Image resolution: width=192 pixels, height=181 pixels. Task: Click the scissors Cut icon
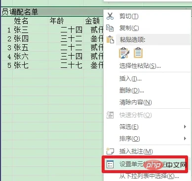coord(110,16)
